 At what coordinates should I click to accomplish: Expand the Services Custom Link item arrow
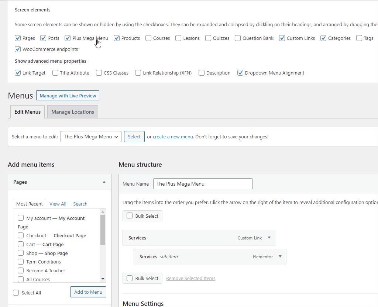point(269,238)
